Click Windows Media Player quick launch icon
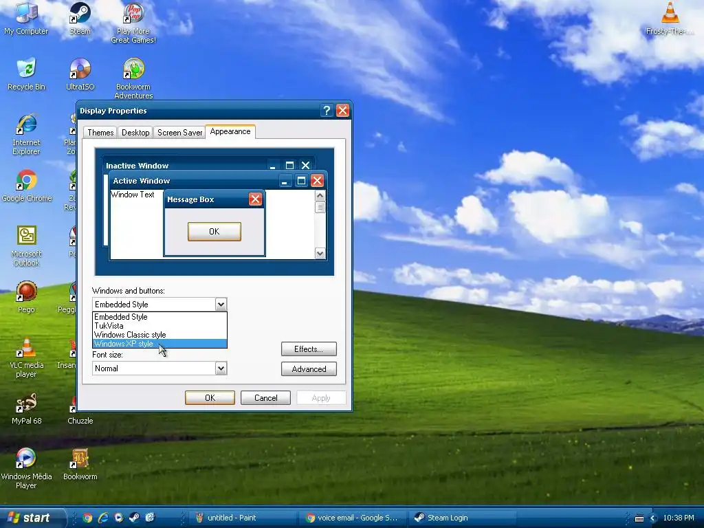Screen dimensions: 704x528 tap(118, 518)
